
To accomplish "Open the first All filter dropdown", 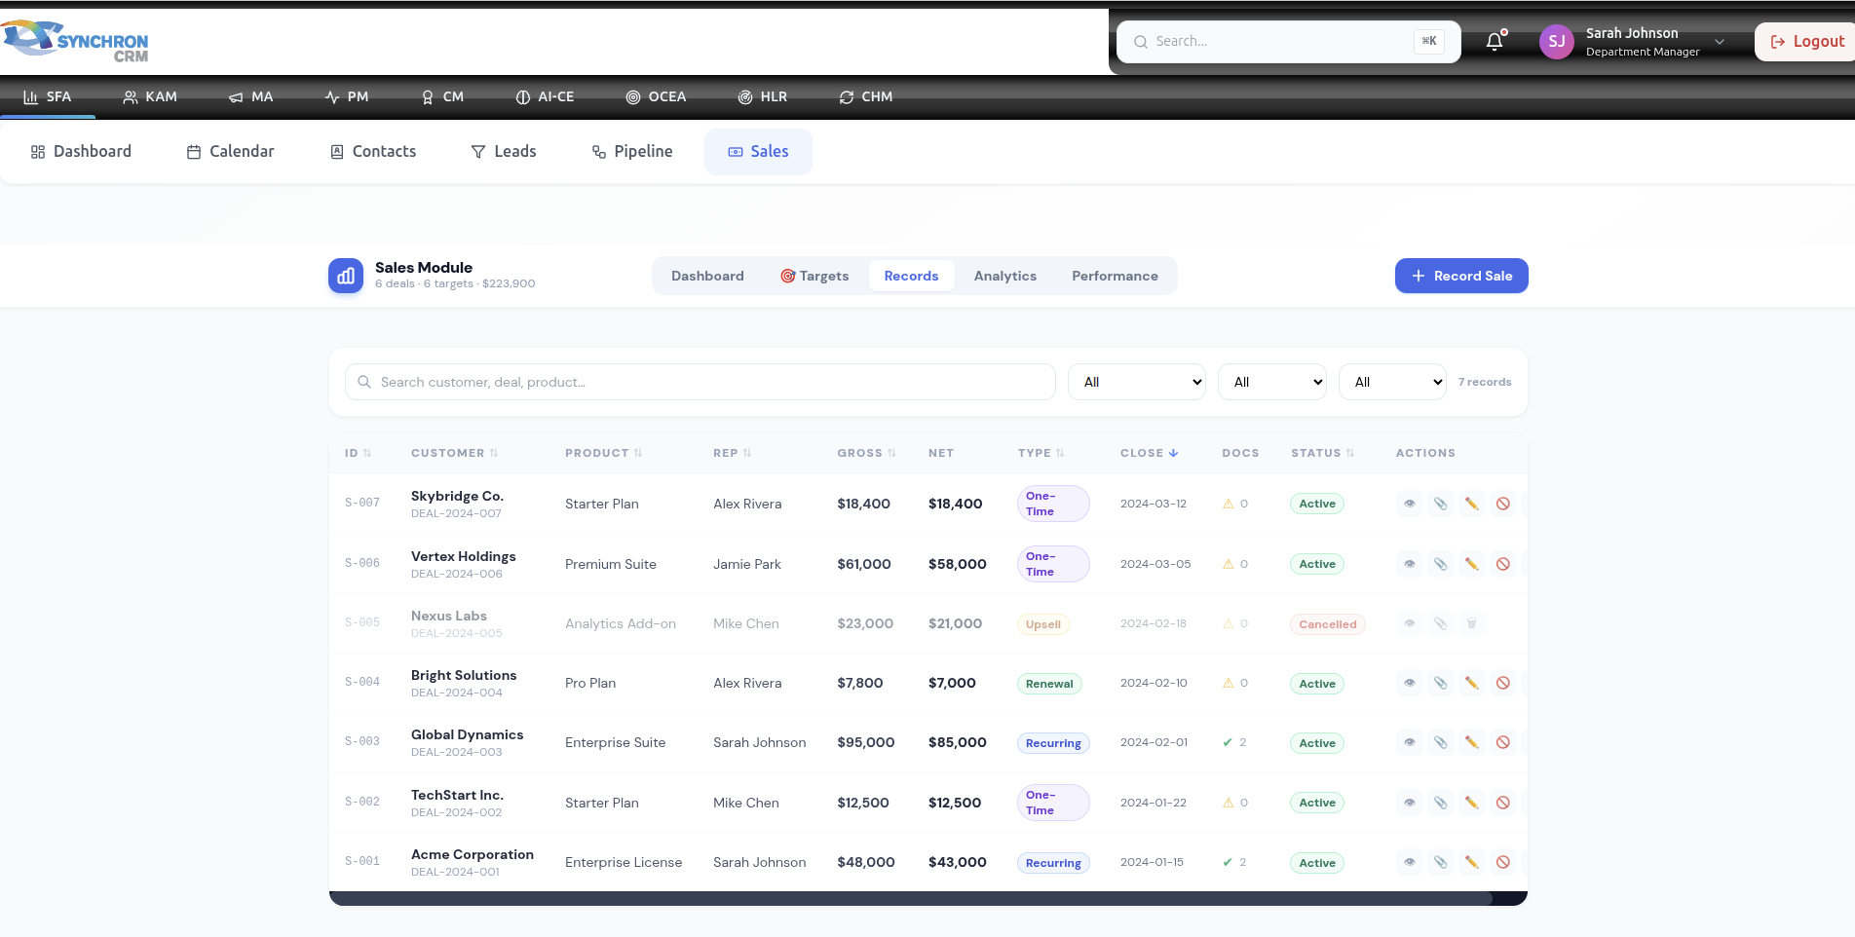I will pos(1136,382).
